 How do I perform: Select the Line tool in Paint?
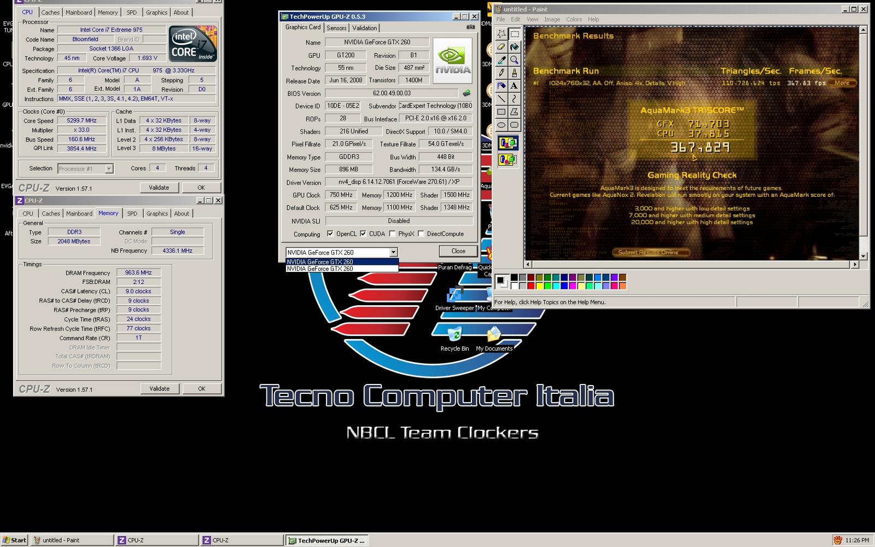[x=501, y=99]
